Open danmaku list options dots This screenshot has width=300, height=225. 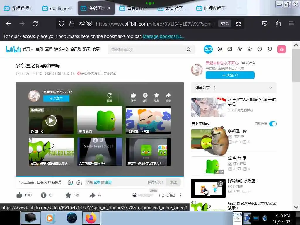coord(215,88)
